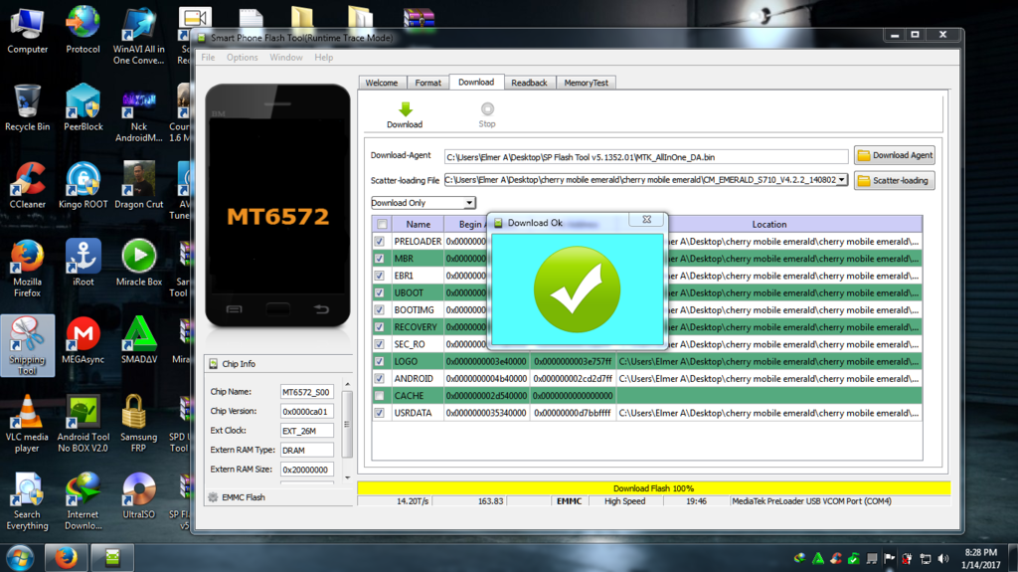
Task: Toggle the USRDATA partition checkbox
Action: click(380, 413)
